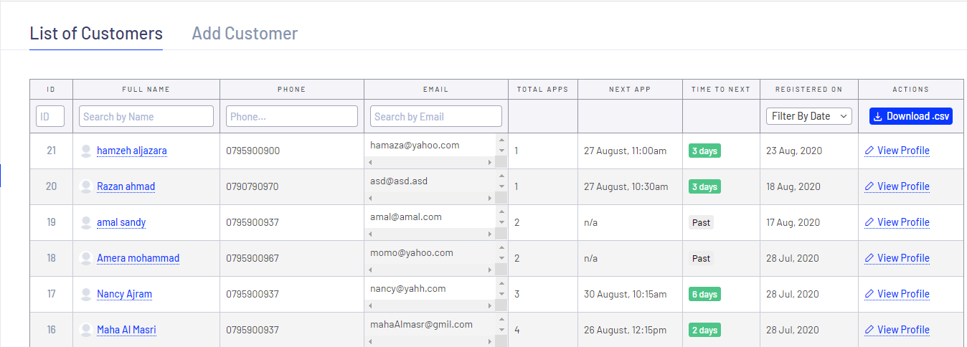View Profile for customer ID 16

897,330
